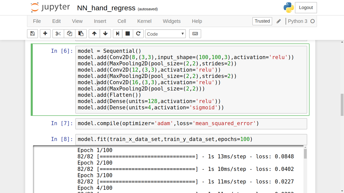Image resolution: width=344 pixels, height=193 pixels.
Task: Click the Epoch 1/100 output line
Action: point(95,150)
